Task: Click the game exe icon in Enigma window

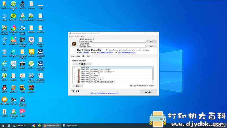Action: pos(74,44)
